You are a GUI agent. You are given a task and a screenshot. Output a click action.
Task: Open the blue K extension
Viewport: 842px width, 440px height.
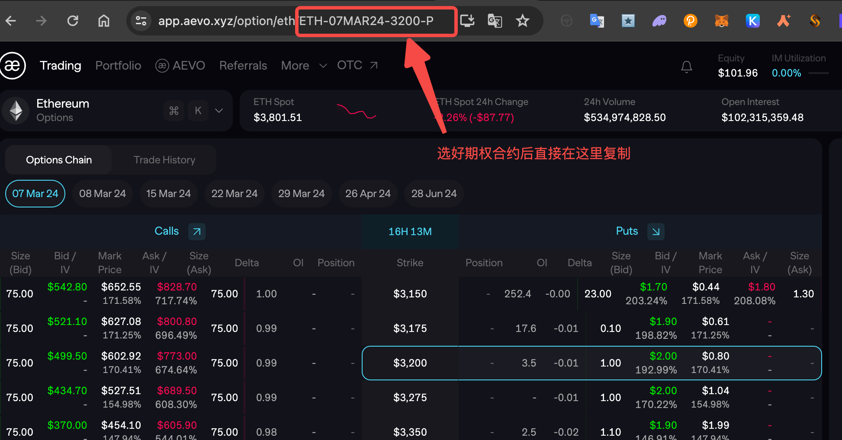(753, 21)
